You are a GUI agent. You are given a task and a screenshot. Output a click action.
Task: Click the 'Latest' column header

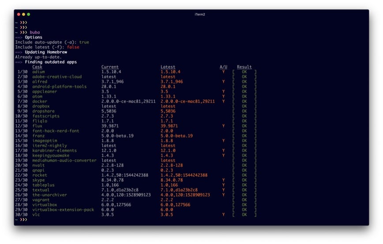pyautogui.click(x=168, y=67)
